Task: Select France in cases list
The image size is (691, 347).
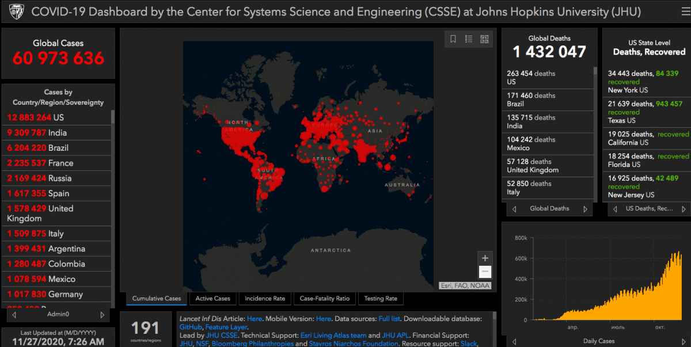Action: coord(56,163)
